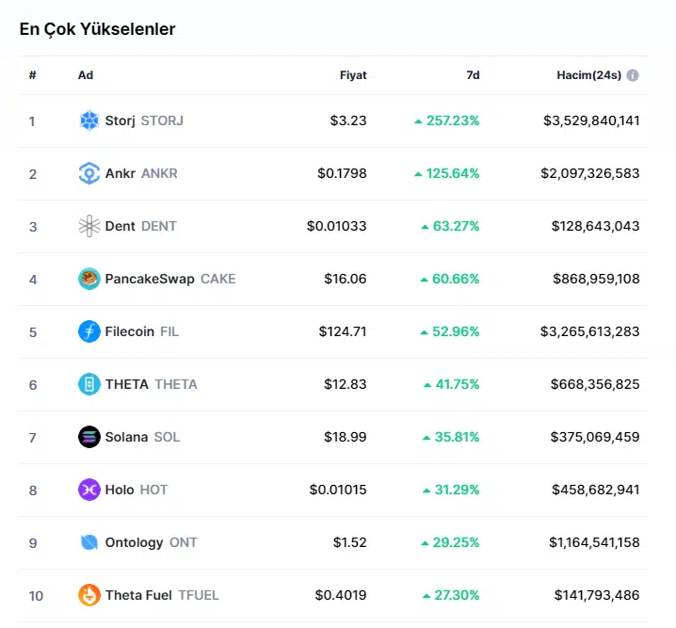Sort by the Hacim(24s) column header
The width and height of the screenshot is (676, 628).
(588, 75)
